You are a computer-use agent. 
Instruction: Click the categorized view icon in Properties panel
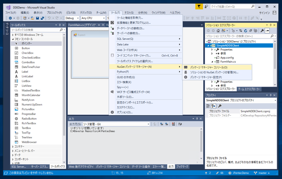[x=208, y=106]
